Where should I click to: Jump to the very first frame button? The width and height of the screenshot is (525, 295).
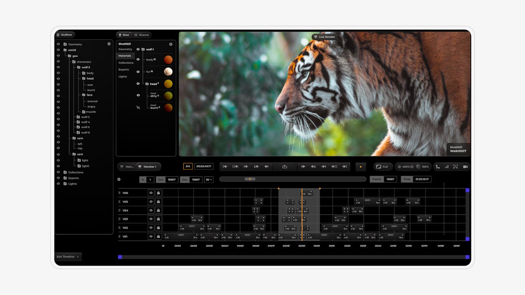coord(225,166)
